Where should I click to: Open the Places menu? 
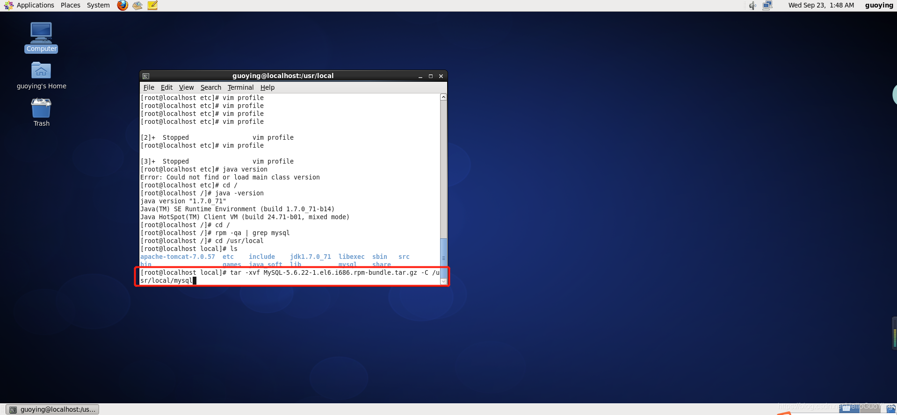[70, 5]
